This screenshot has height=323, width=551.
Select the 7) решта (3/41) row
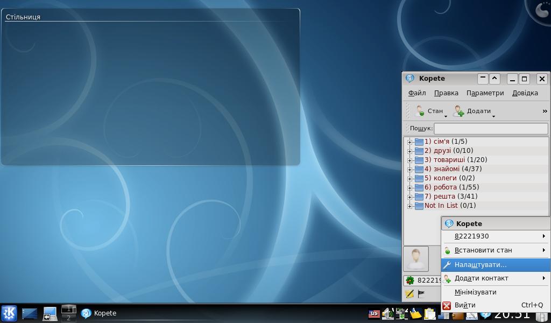(x=476, y=196)
